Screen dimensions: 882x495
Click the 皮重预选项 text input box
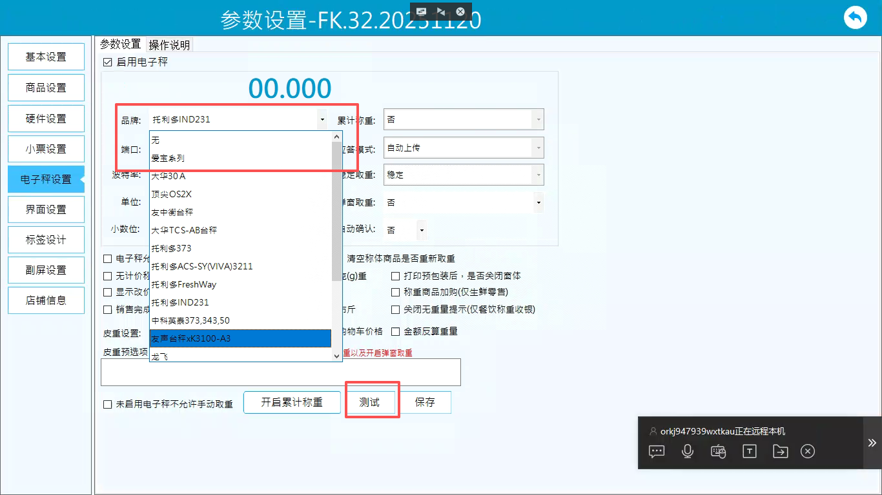click(280, 373)
